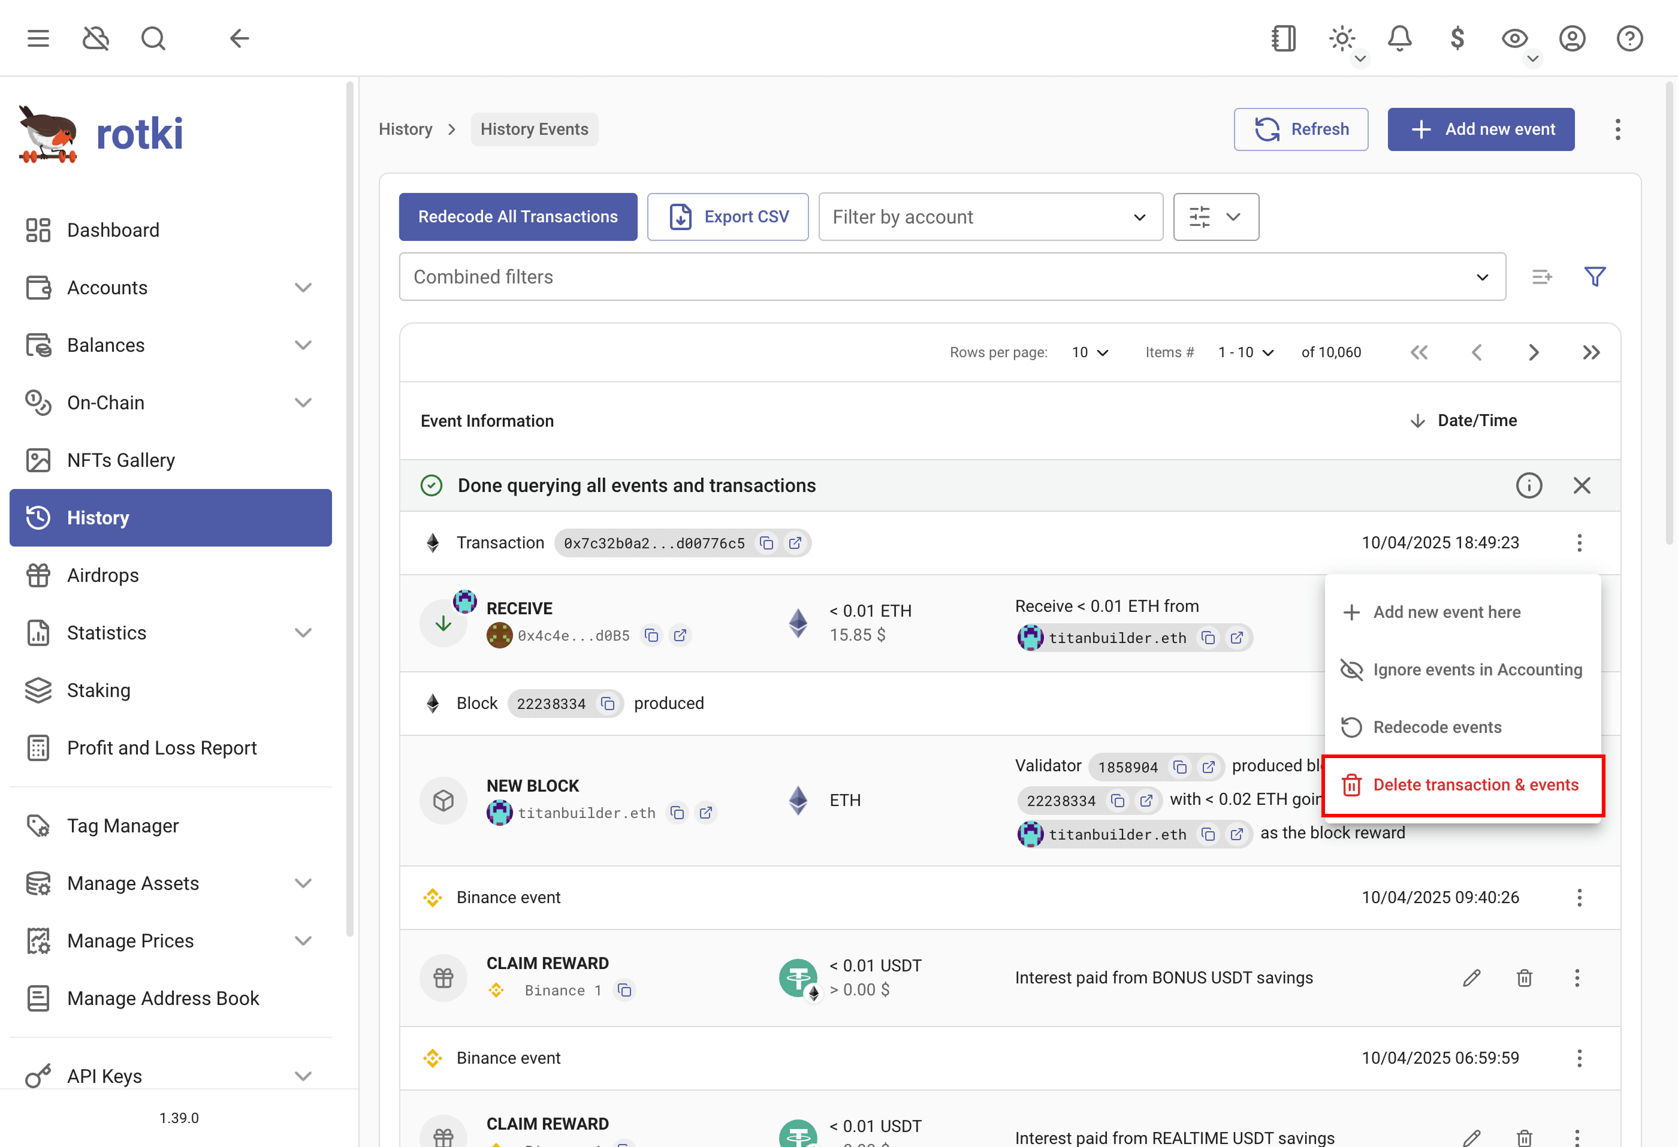The image size is (1678, 1147).
Task: Click the saved filters list-plus icon
Action: [1541, 276]
